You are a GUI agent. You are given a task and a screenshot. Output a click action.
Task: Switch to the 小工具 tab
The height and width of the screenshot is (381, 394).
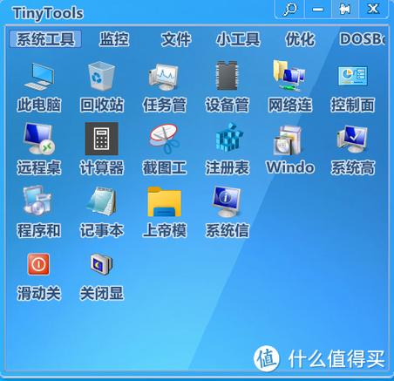point(238,39)
